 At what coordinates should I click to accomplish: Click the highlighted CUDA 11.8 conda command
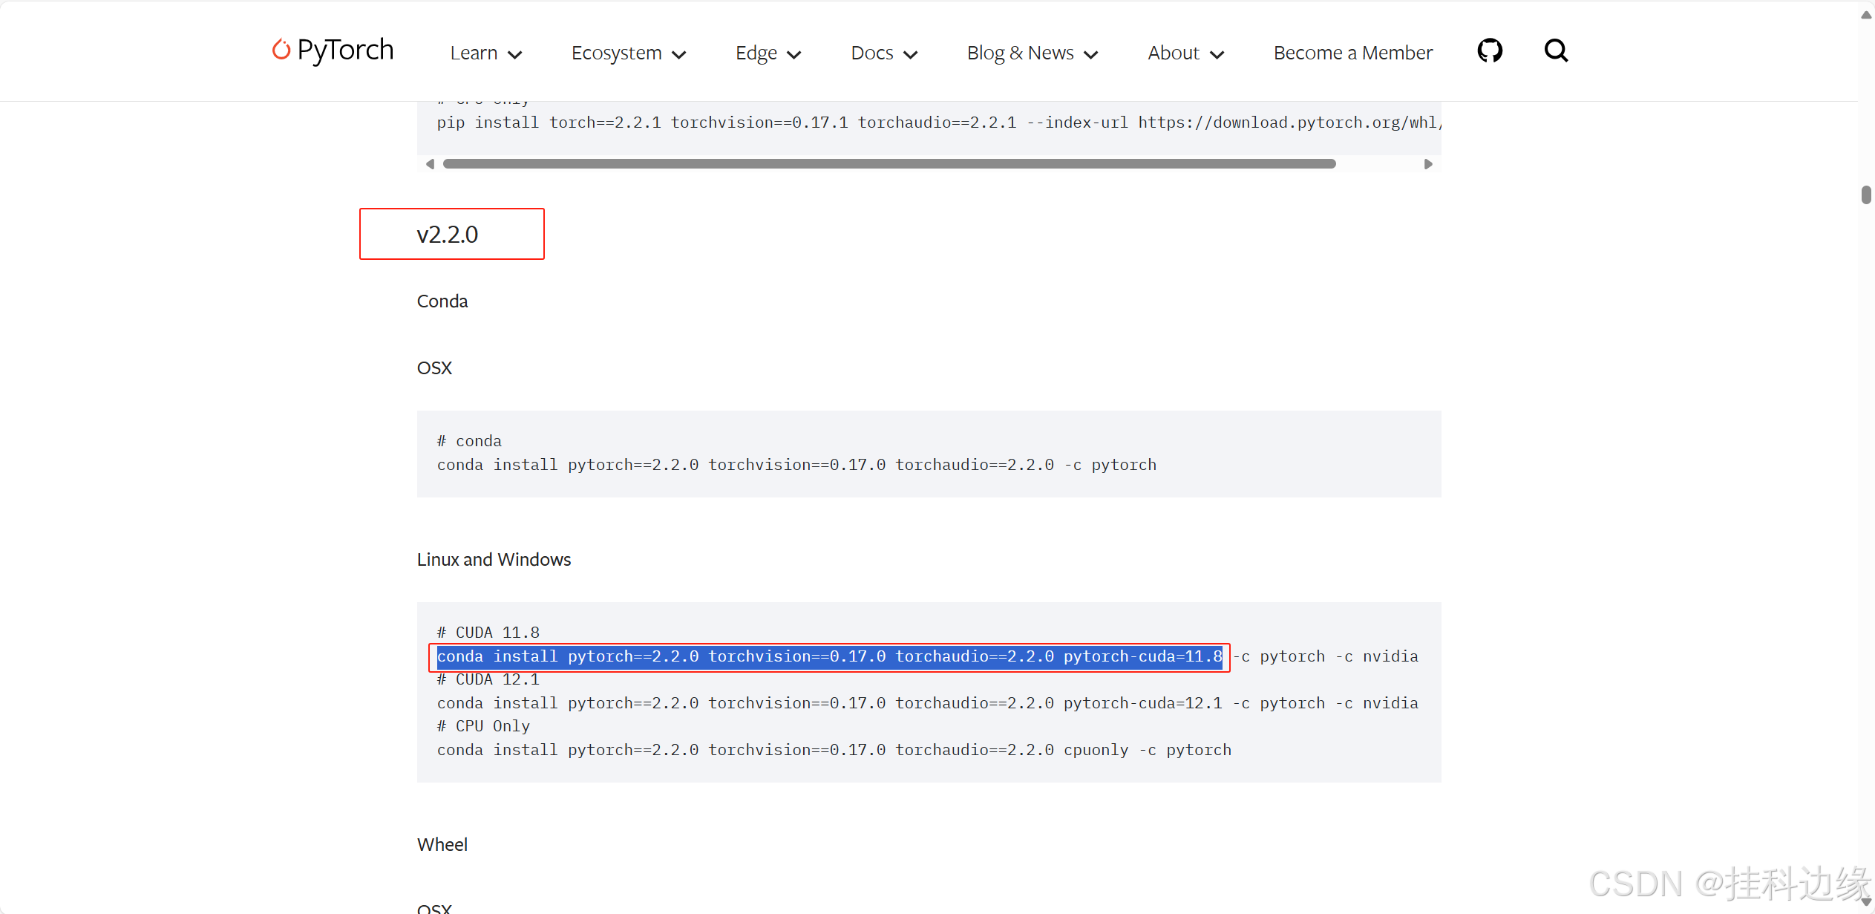828,657
